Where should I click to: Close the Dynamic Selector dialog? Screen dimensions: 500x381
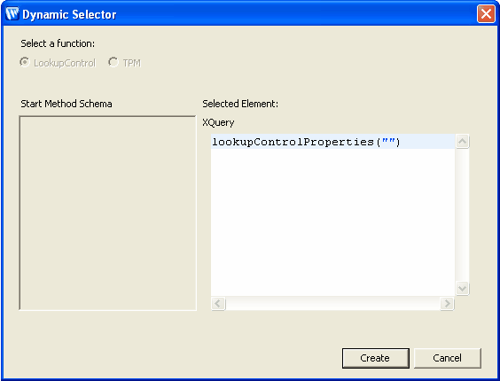click(x=486, y=14)
